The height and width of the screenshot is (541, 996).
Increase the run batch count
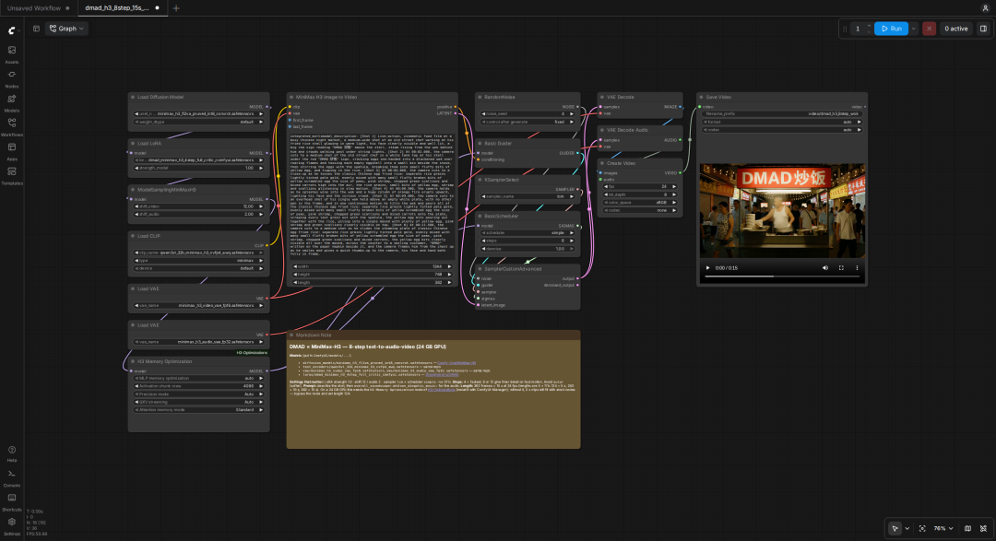coord(869,26)
